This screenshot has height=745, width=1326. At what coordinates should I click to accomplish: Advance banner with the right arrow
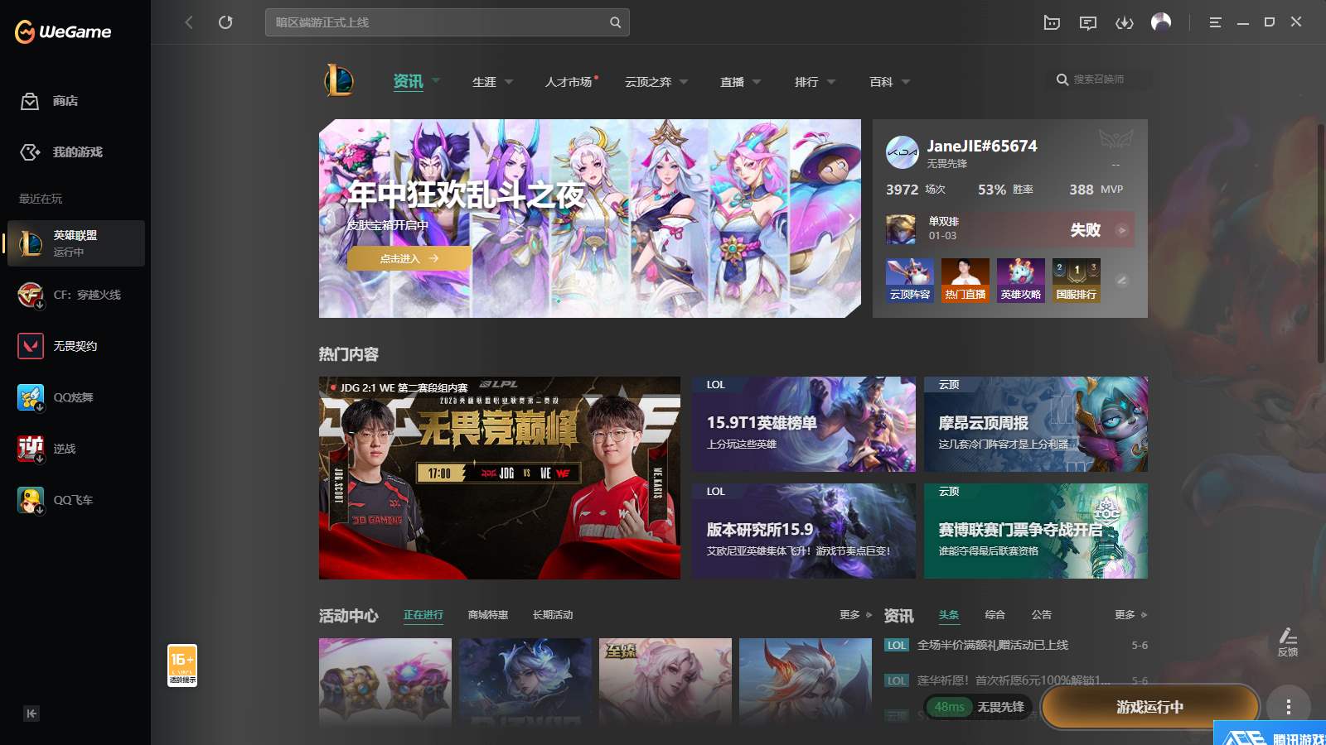(850, 219)
